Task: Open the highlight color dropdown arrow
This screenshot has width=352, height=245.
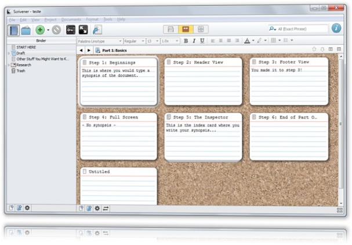Action: [x=266, y=41]
